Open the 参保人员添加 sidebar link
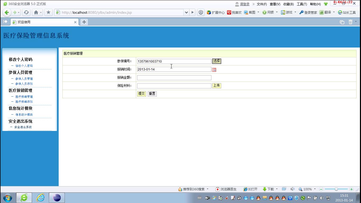This screenshot has width=361, height=203. tap(24, 84)
